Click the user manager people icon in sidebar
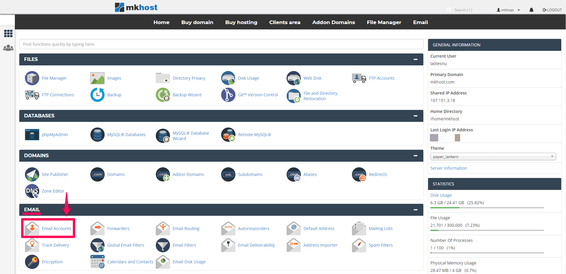Screen dimensions: 566x274 (x=8, y=48)
